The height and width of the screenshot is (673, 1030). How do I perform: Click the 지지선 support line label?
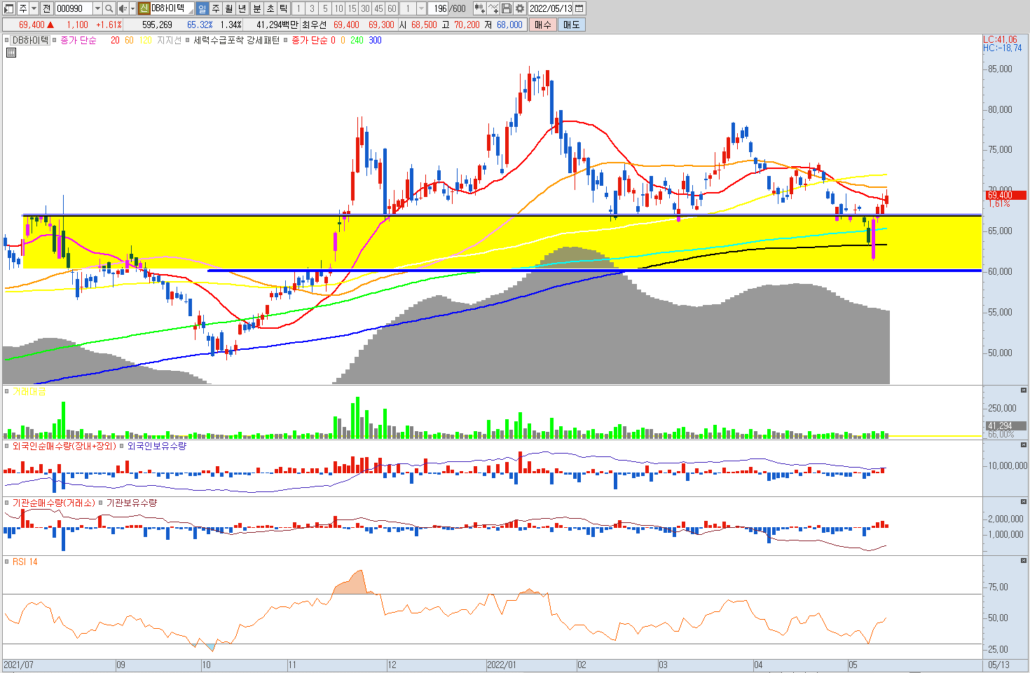click(169, 40)
